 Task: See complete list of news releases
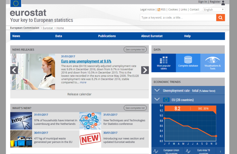135,49
